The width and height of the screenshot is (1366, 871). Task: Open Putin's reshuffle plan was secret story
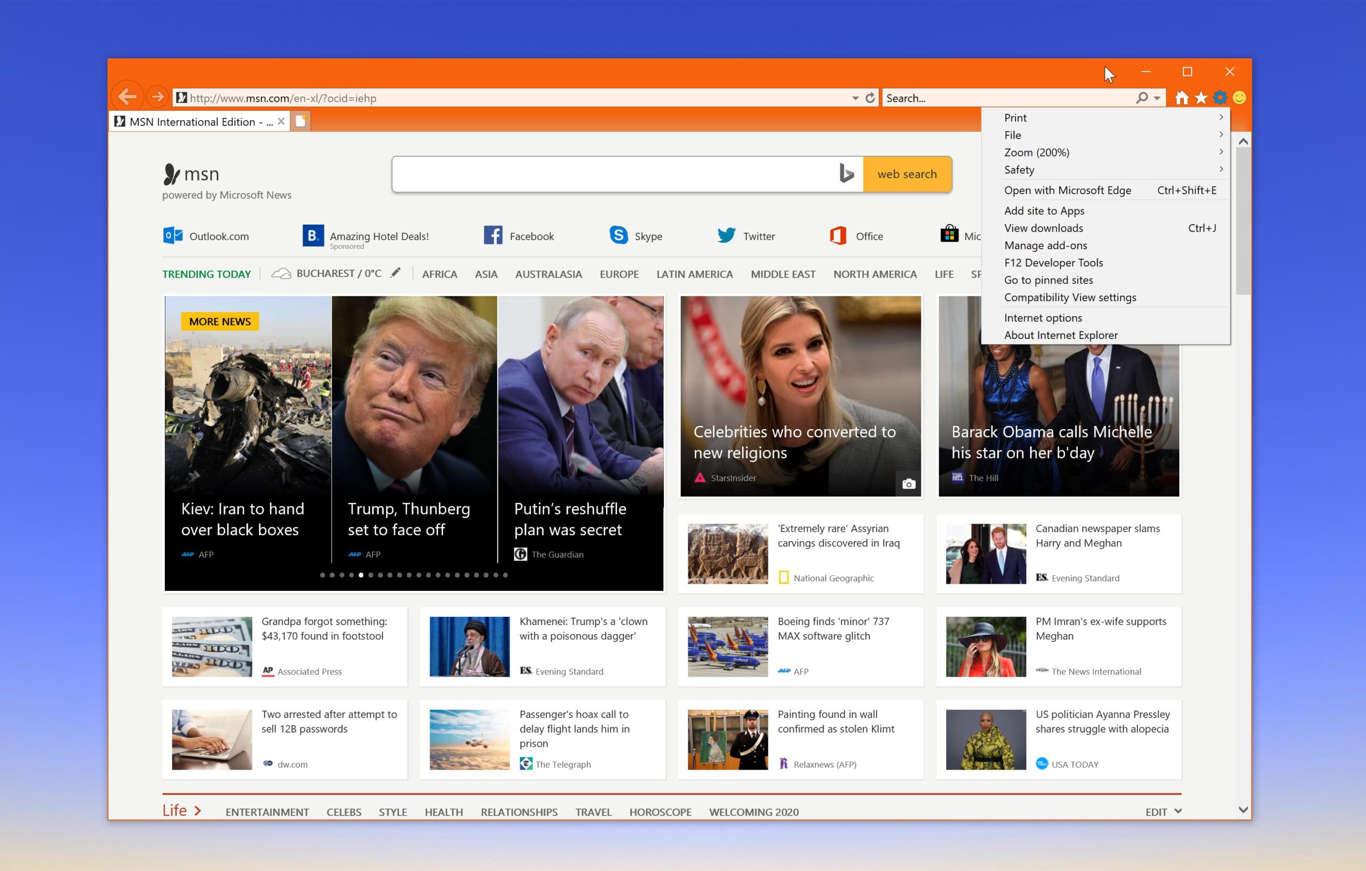pyautogui.click(x=581, y=429)
